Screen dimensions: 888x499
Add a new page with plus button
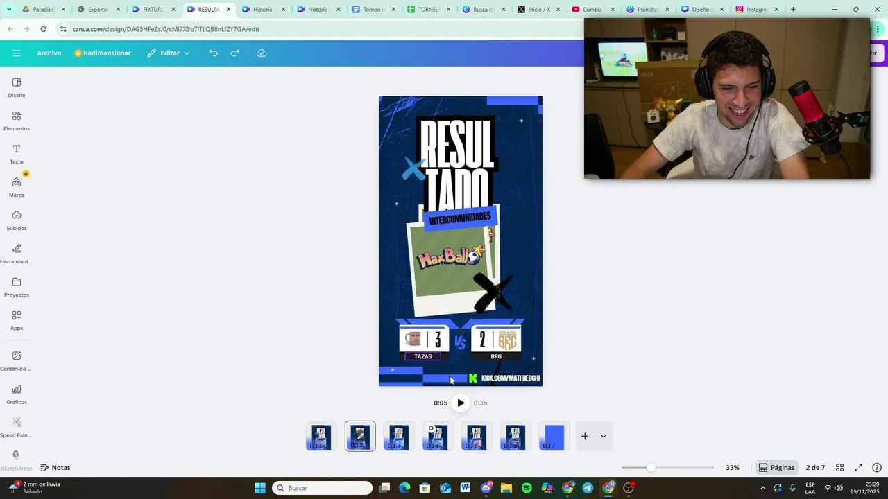pos(585,436)
